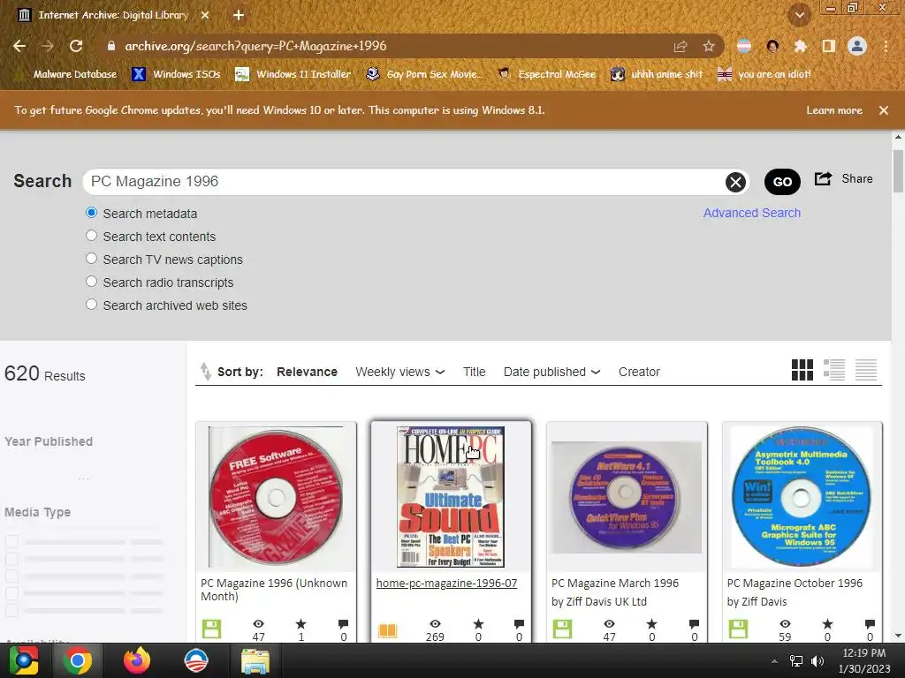This screenshot has height=678, width=905.
Task: Close the Internet Archive tab
Action: 205,16
